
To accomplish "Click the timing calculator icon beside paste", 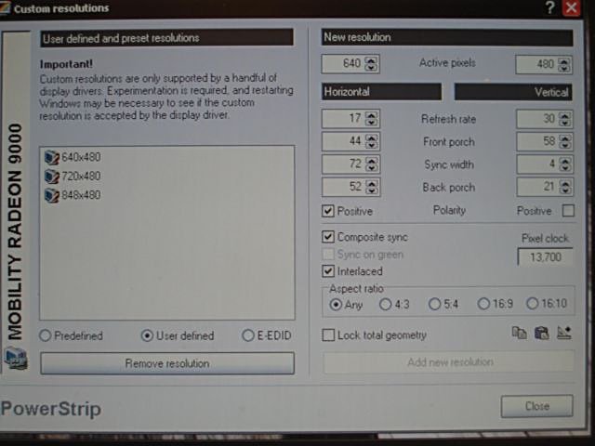I will (563, 334).
